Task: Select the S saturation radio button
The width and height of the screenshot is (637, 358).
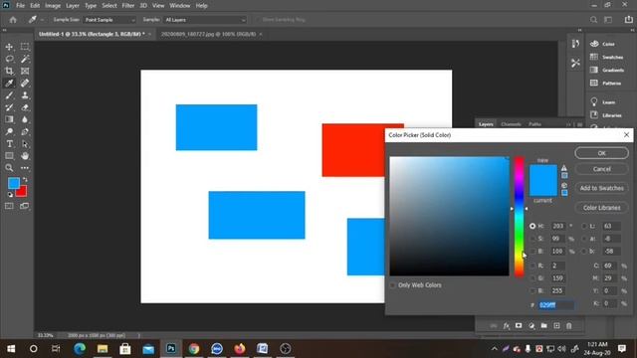Action: (x=532, y=239)
